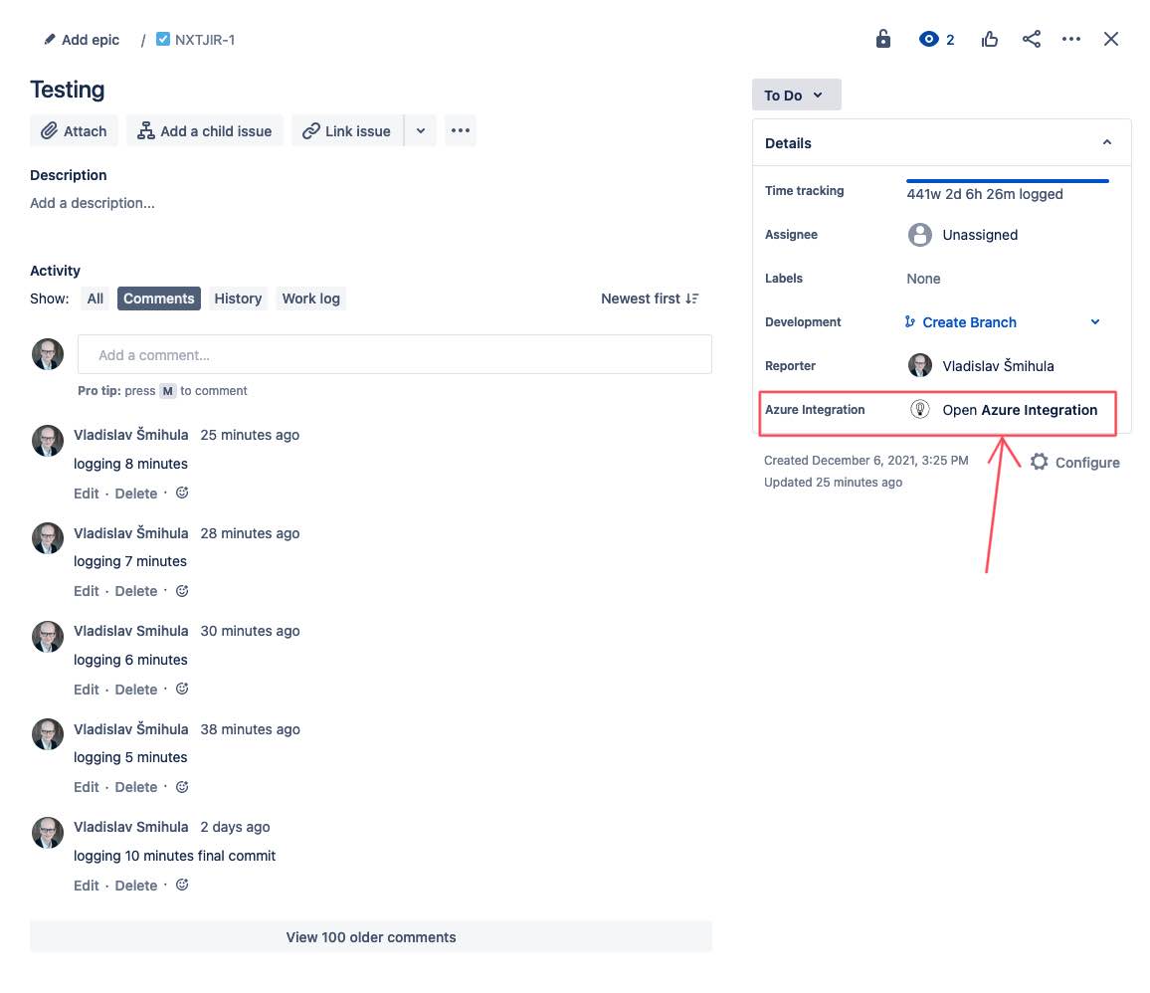
Task: Open the NXTJIR-1 issue key link
Action: tap(205, 40)
